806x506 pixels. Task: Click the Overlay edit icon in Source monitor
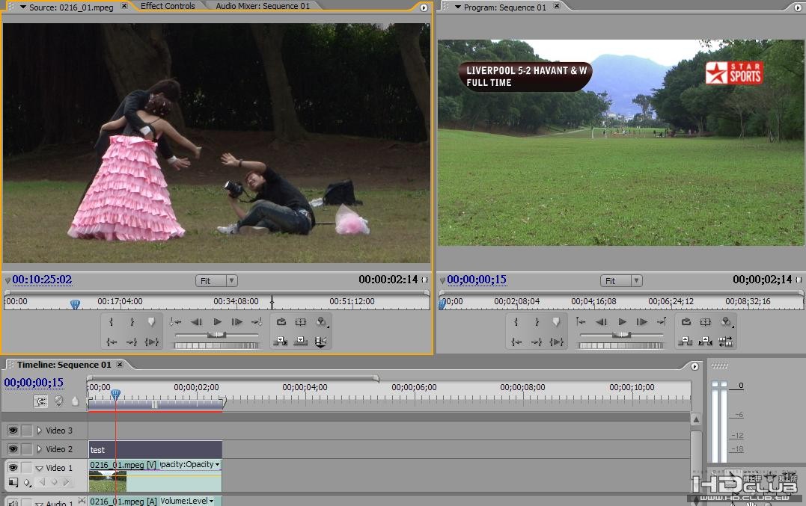click(301, 342)
